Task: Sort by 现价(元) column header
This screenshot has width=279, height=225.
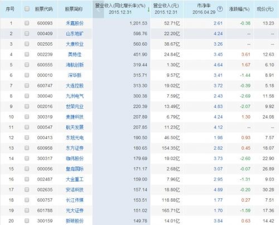Action: coord(265,9)
